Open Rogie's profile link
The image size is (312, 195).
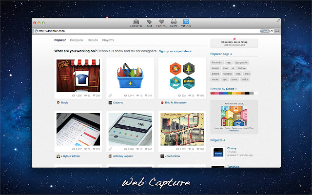point(65,103)
